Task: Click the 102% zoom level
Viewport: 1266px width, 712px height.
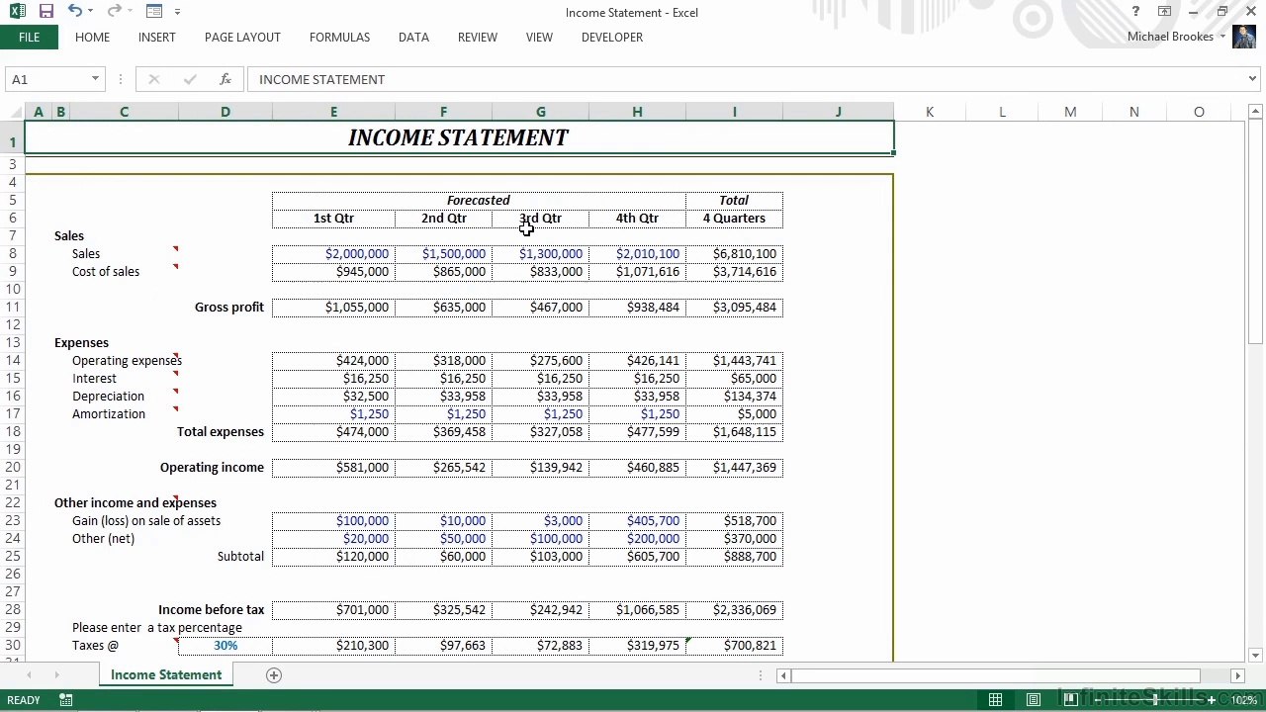Action: pos(1243,700)
